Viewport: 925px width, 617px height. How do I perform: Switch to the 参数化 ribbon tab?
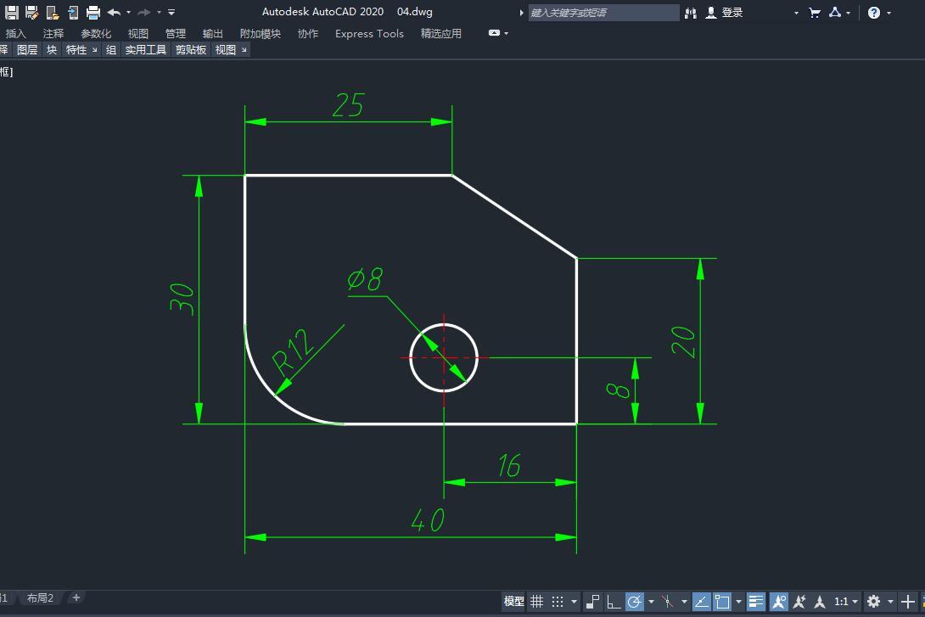pos(96,34)
